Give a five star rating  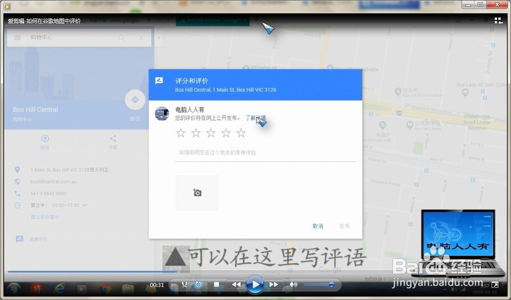(241, 133)
